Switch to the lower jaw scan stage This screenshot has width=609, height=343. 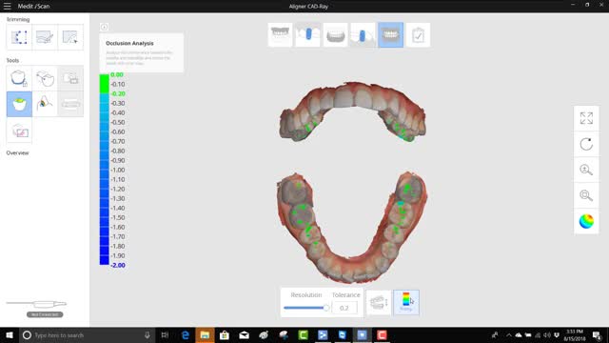click(x=335, y=35)
